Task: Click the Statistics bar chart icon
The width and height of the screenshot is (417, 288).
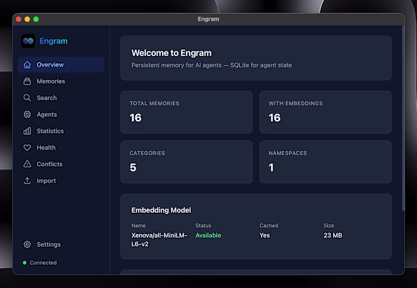Action: coord(27,131)
